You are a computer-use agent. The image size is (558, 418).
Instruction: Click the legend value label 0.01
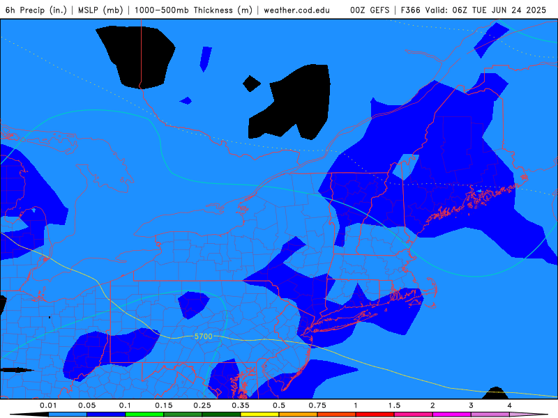(48, 405)
